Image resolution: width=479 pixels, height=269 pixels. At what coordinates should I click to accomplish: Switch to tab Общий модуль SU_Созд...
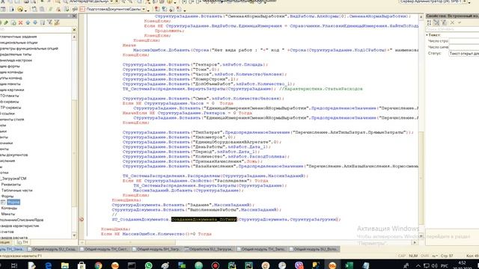pyautogui.click(x=52, y=249)
